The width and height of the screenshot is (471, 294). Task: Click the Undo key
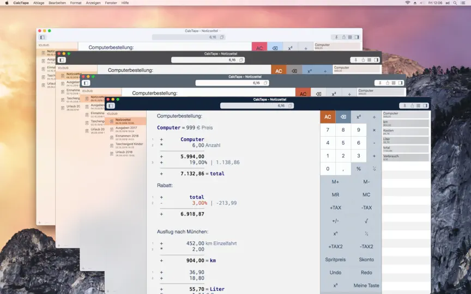335,272
